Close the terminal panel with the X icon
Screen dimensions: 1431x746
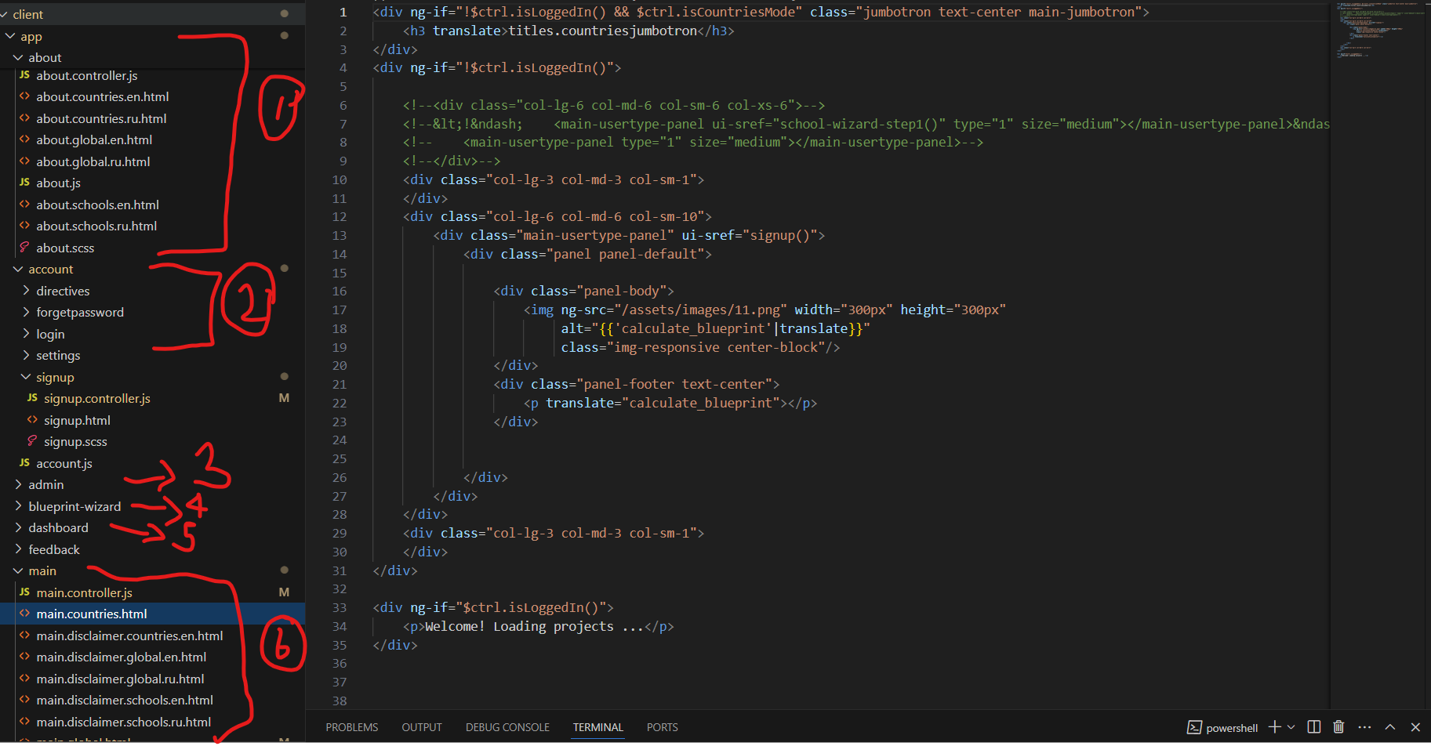click(1415, 726)
